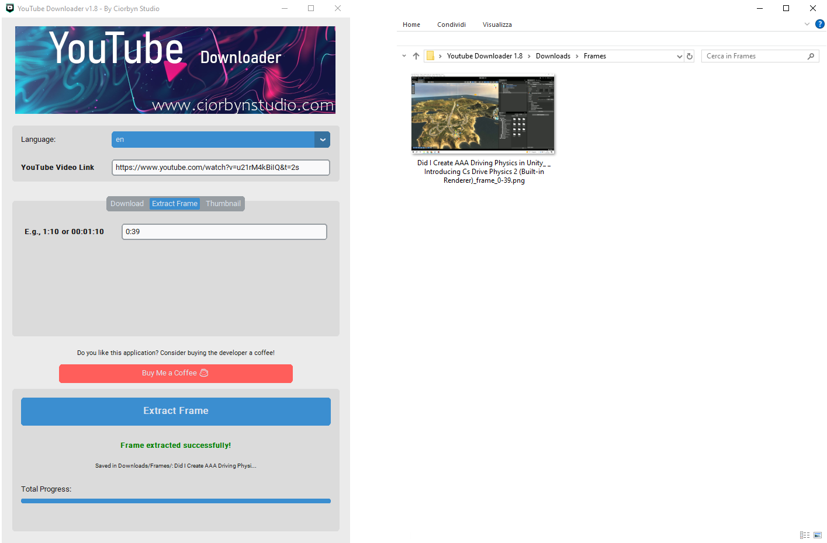Minimize the Explorer window
827x543 pixels.
click(760, 8)
